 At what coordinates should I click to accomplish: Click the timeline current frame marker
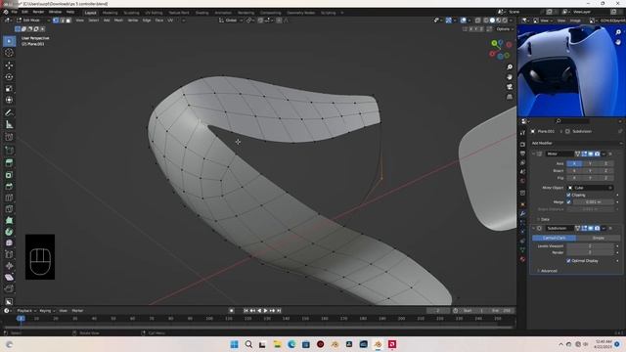point(21,319)
